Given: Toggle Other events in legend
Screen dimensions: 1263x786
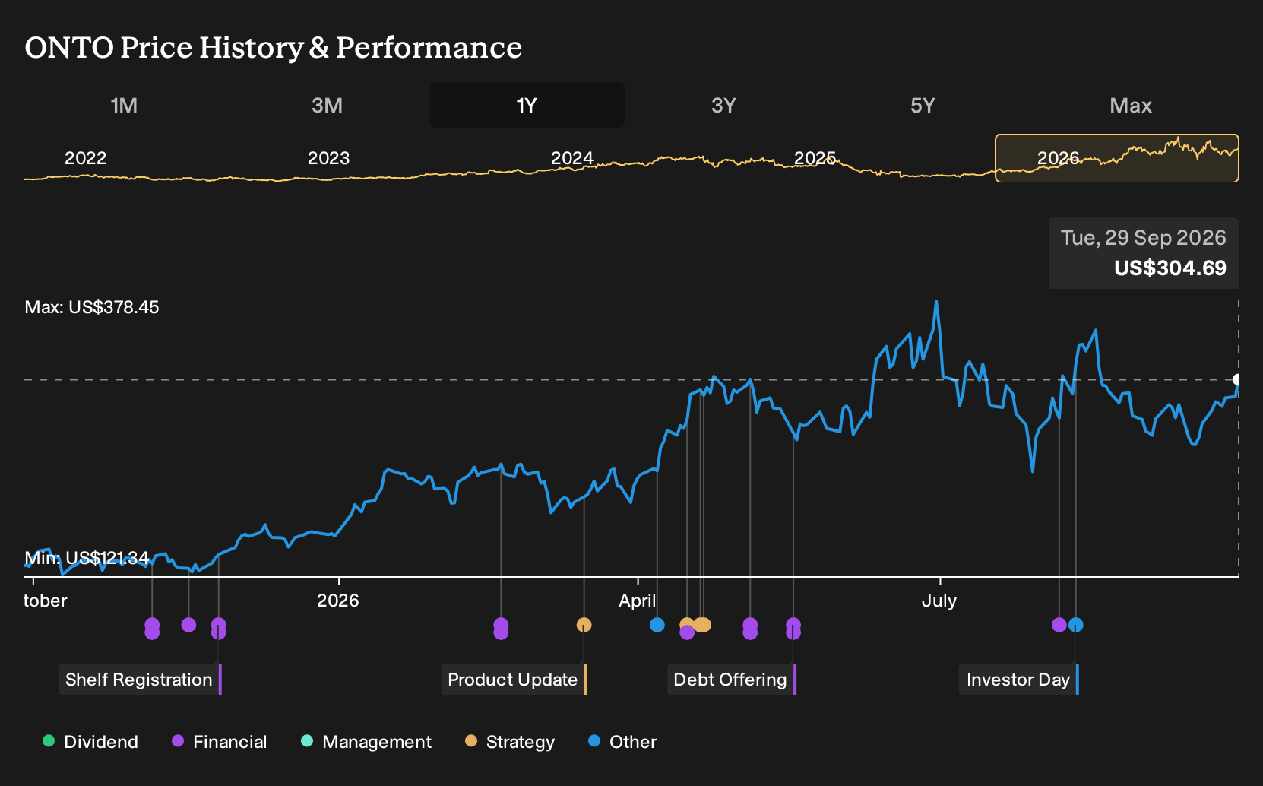Looking at the screenshot, I should 622,742.
